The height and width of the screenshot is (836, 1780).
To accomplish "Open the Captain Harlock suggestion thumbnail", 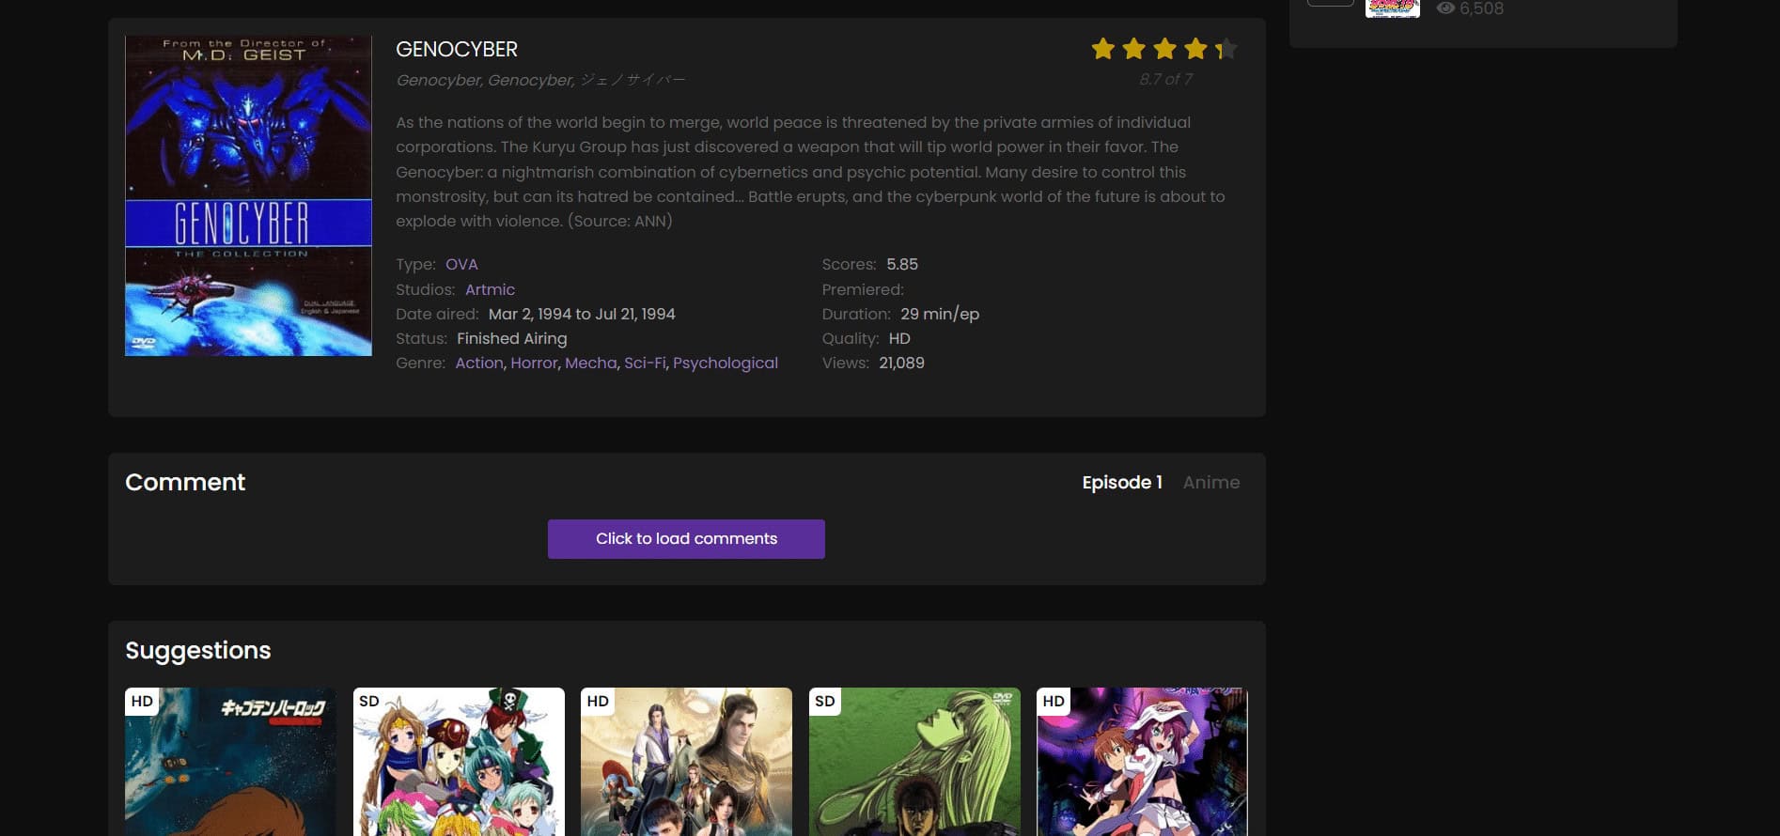I will coord(230,762).
